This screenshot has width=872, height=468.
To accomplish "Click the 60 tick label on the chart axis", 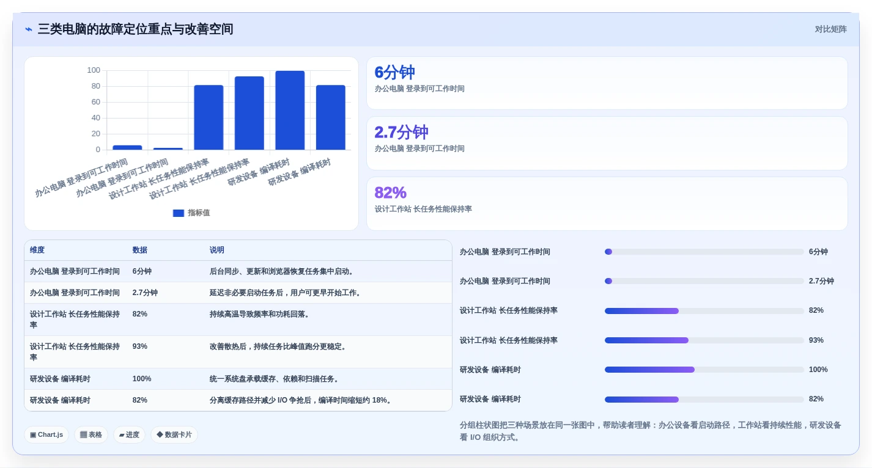I will pos(95,102).
